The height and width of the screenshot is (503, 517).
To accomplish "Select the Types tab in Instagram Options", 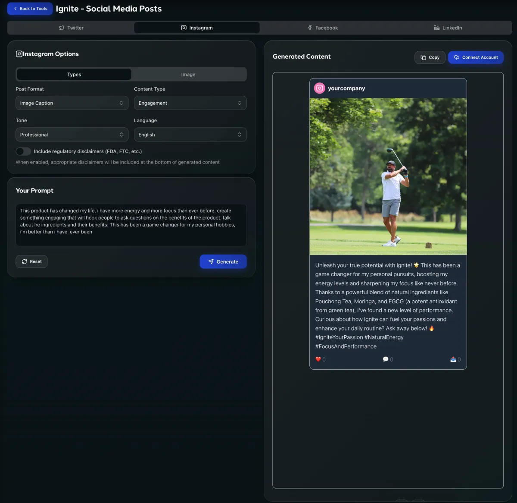I will click(x=74, y=75).
